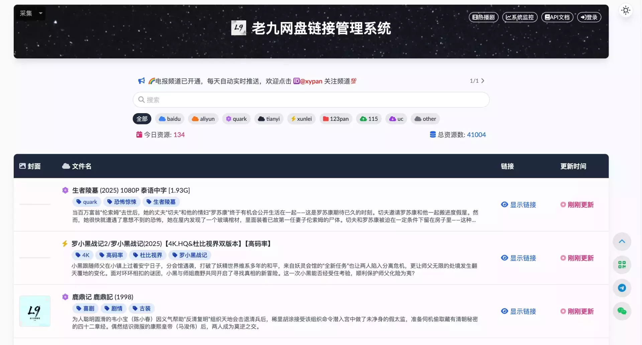Image resolution: width=642 pixels, height=345 pixels.
Task: Select the baidu network disk filter
Action: 170,119
